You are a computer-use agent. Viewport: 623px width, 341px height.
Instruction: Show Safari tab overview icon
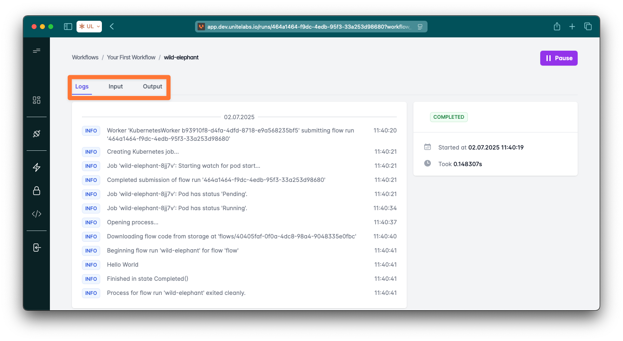coord(588,27)
